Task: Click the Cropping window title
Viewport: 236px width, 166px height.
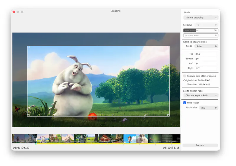Action: [115, 11]
